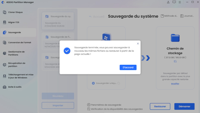Open the Journal.. log

[x=187, y=16]
